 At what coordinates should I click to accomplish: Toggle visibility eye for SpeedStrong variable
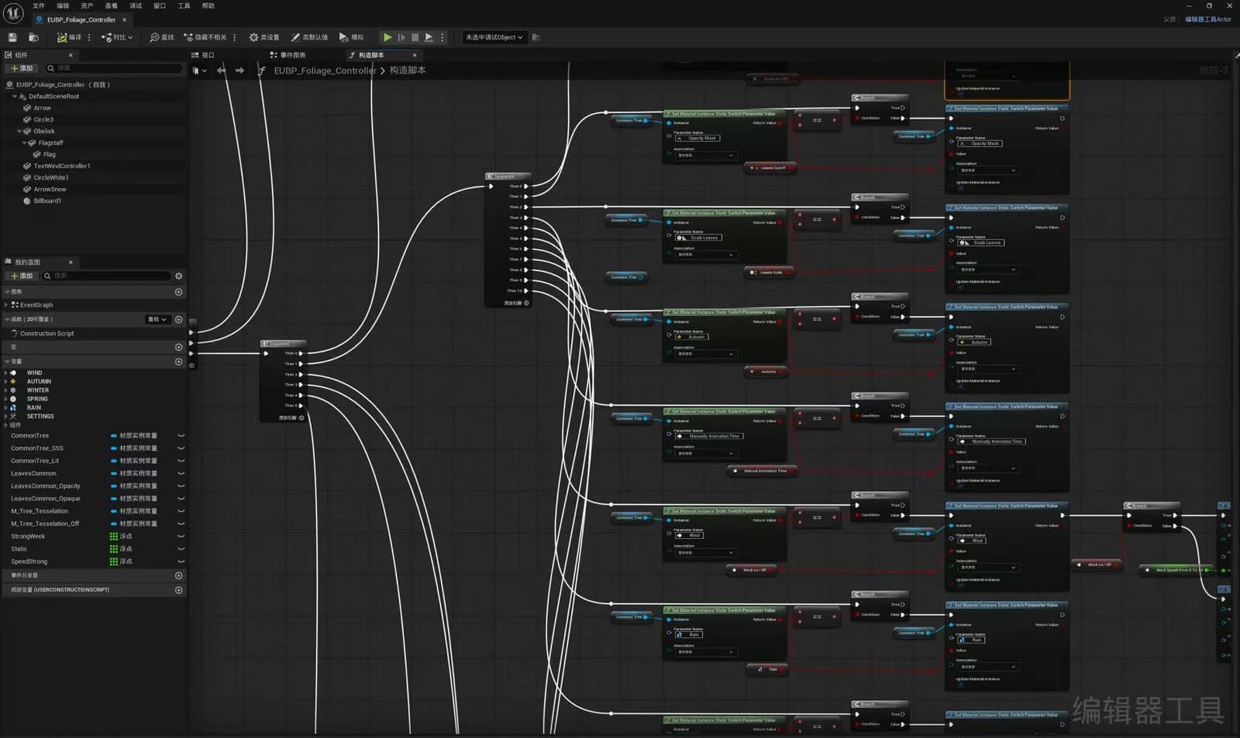coord(181,561)
